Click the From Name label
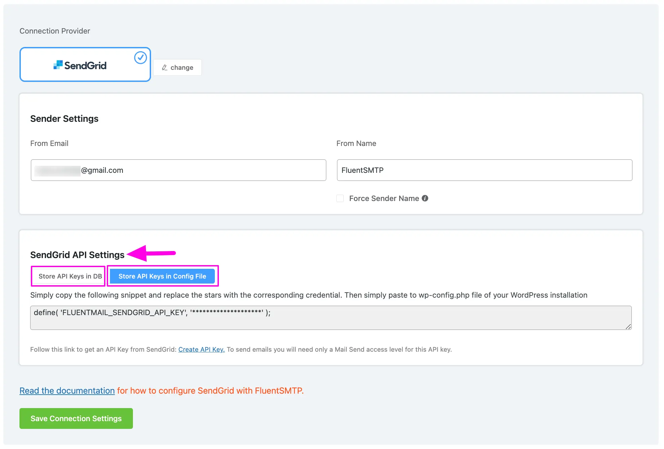Viewport: 664px width, 449px height. [356, 143]
